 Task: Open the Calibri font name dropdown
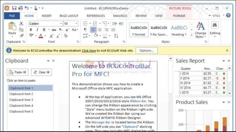pos(61,24)
